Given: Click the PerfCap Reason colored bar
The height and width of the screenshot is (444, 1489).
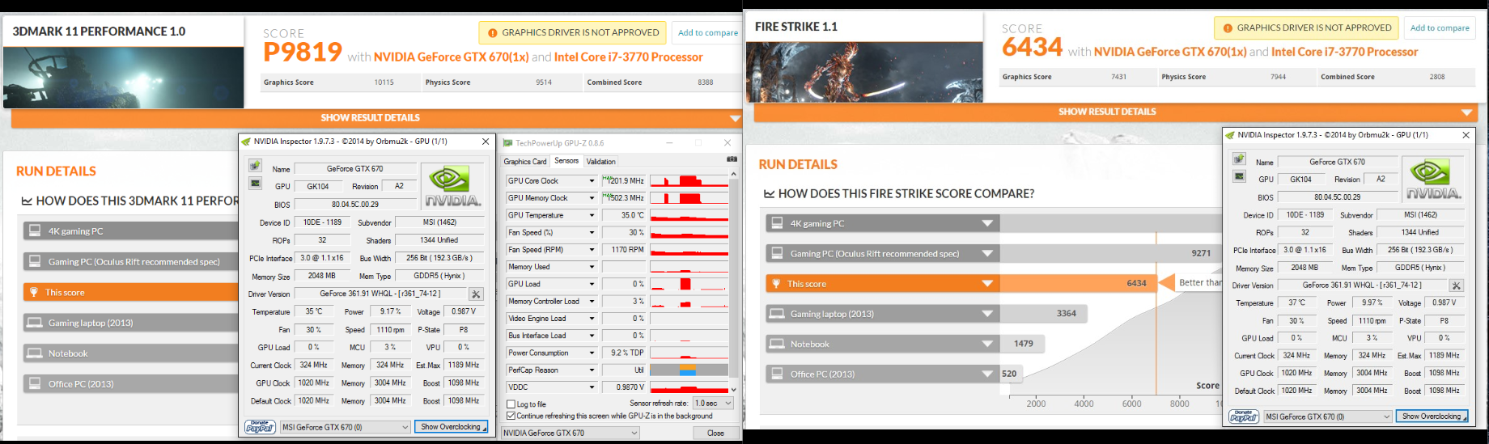Looking at the screenshot, I should [689, 370].
